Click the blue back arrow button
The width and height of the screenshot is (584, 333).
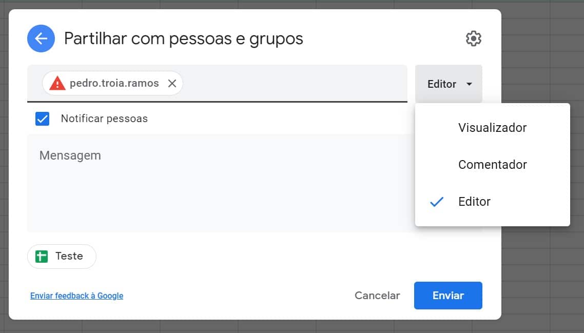(41, 38)
